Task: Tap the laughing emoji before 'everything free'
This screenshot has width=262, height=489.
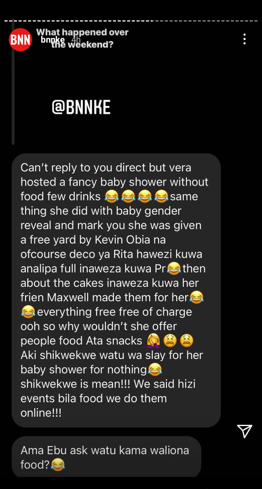Action: [28, 312]
